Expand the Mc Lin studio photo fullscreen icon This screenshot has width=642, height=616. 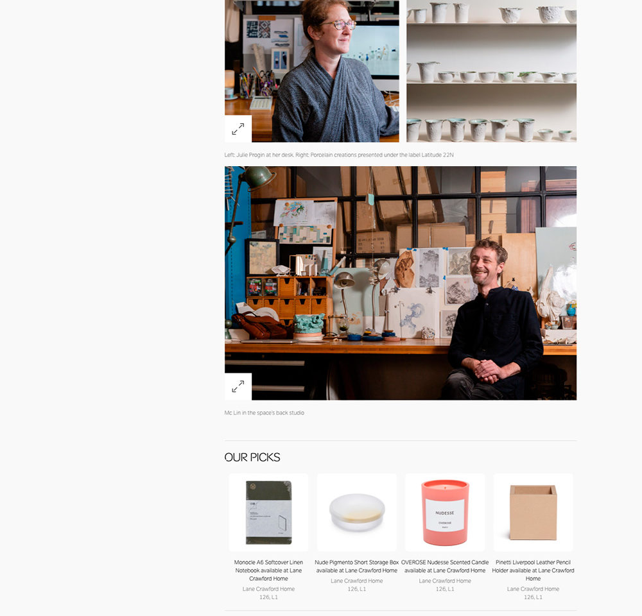238,386
